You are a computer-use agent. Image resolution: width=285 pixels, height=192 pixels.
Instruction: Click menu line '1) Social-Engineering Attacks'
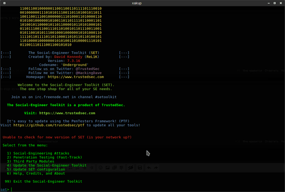click(x=38, y=153)
